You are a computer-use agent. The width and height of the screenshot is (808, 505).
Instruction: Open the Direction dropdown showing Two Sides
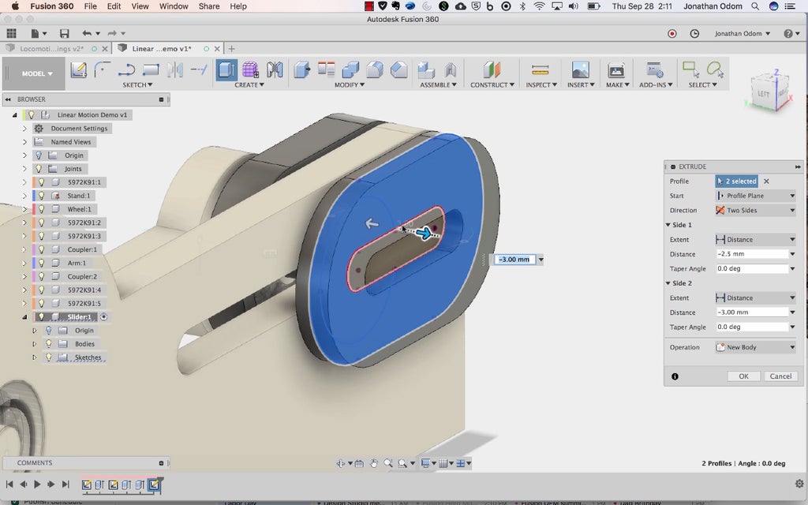(755, 211)
